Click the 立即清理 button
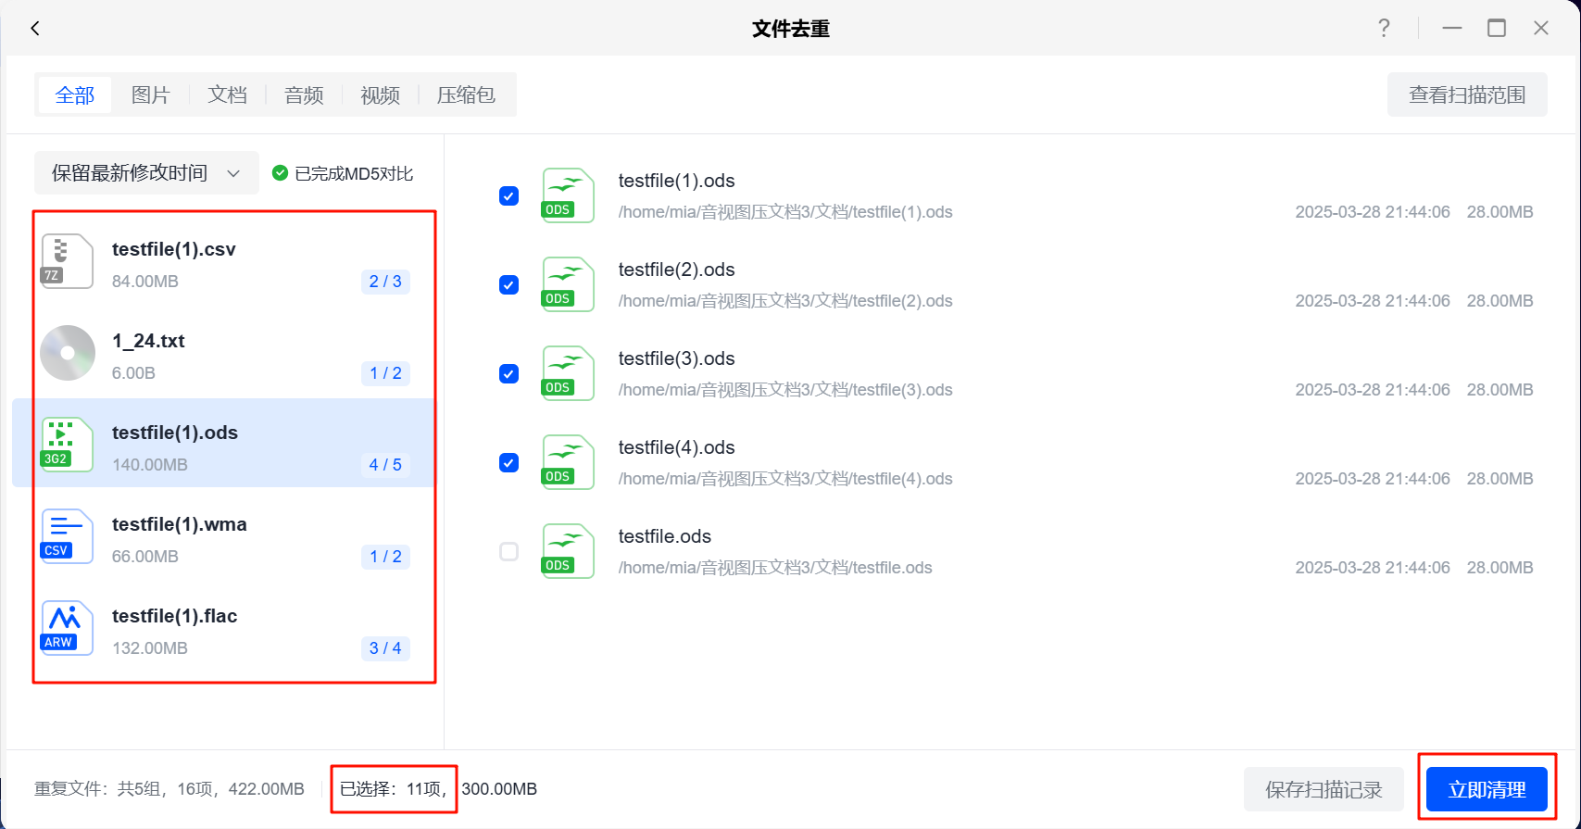 [1486, 789]
